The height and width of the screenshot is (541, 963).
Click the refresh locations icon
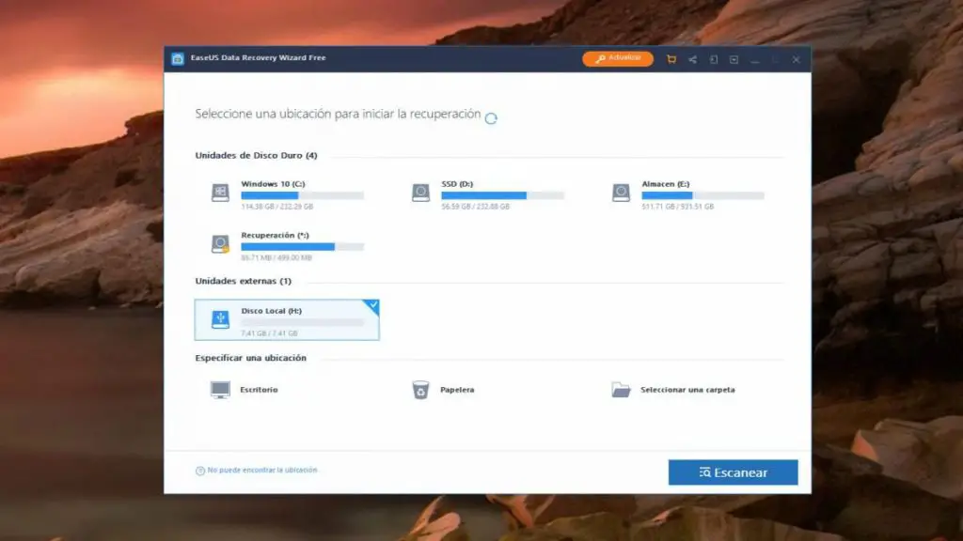click(491, 118)
